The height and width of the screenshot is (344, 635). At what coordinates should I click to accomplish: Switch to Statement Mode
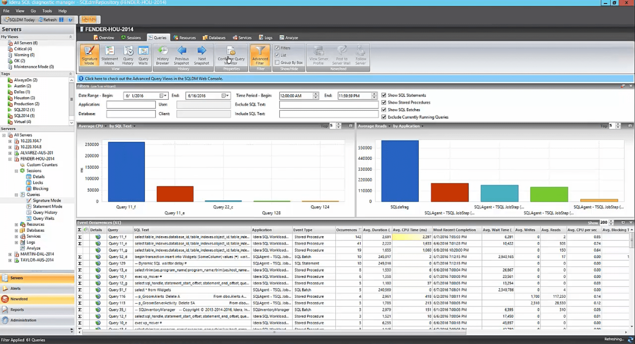click(x=109, y=55)
